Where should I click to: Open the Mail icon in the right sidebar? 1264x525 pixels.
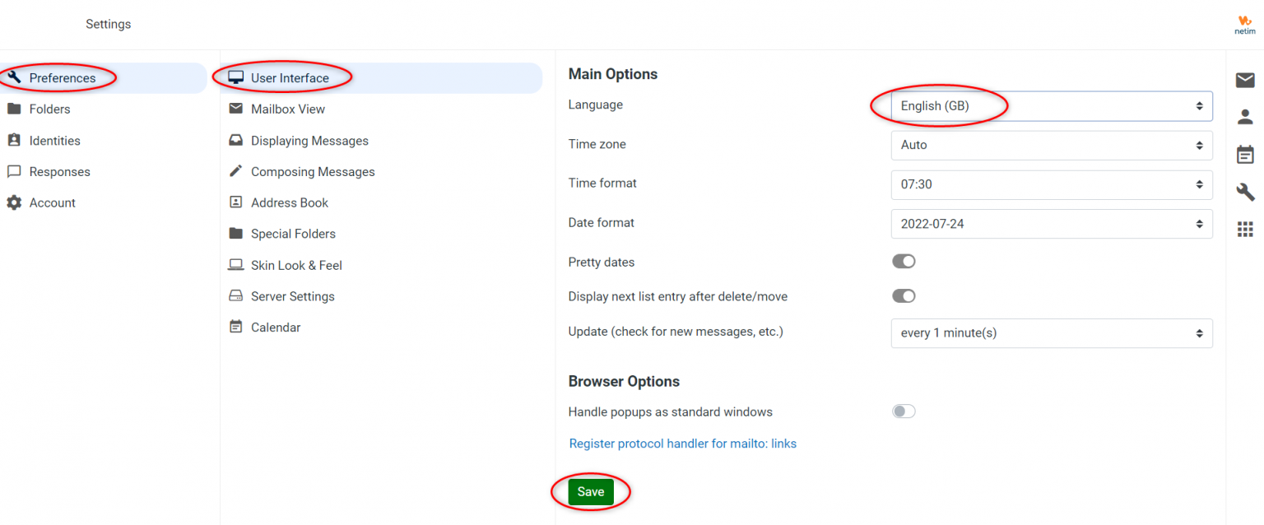[x=1245, y=80]
